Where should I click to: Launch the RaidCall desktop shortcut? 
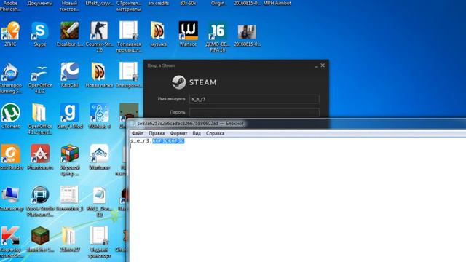pos(70,71)
